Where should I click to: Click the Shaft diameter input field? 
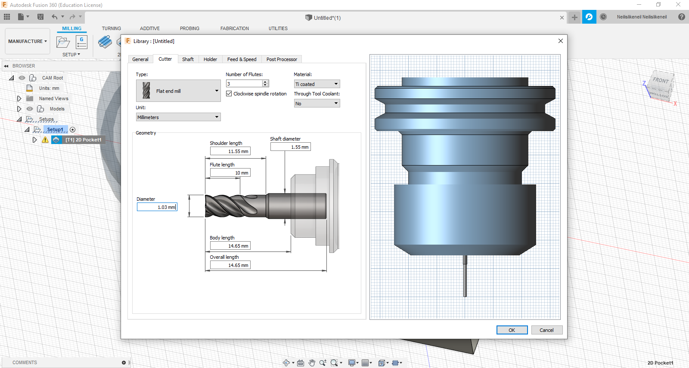[x=290, y=147]
